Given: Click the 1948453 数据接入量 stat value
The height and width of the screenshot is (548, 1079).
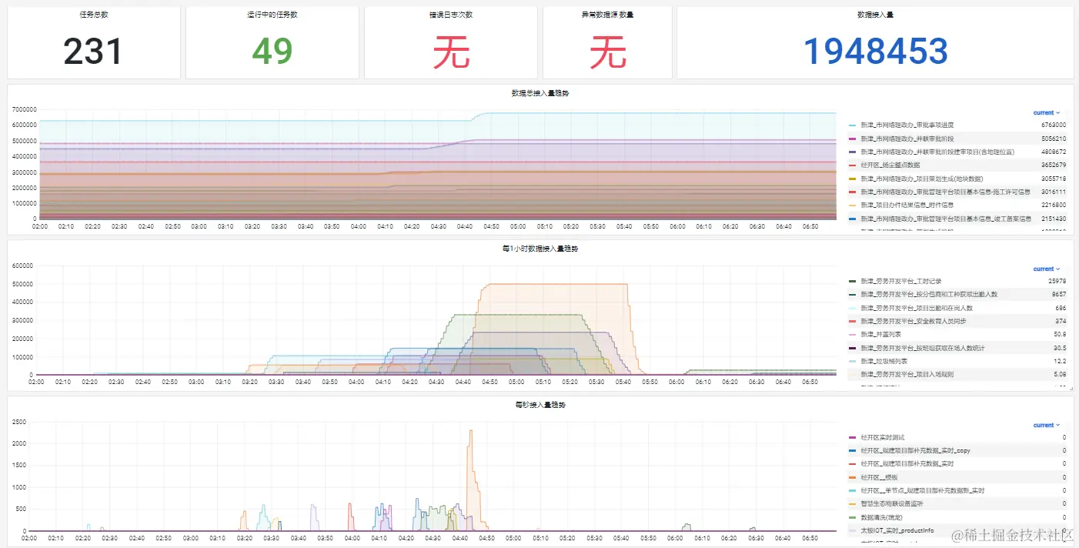Looking at the screenshot, I should (x=874, y=51).
